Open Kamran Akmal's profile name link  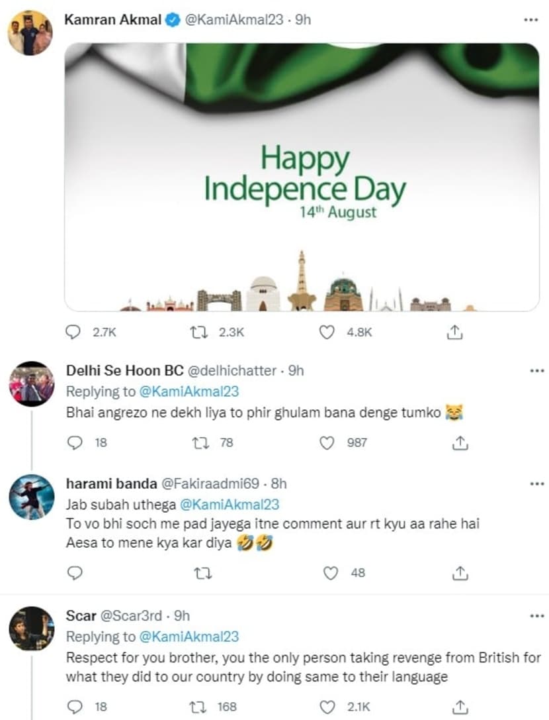[112, 20]
